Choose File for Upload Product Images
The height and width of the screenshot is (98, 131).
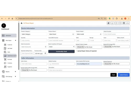[x=80, y=47]
